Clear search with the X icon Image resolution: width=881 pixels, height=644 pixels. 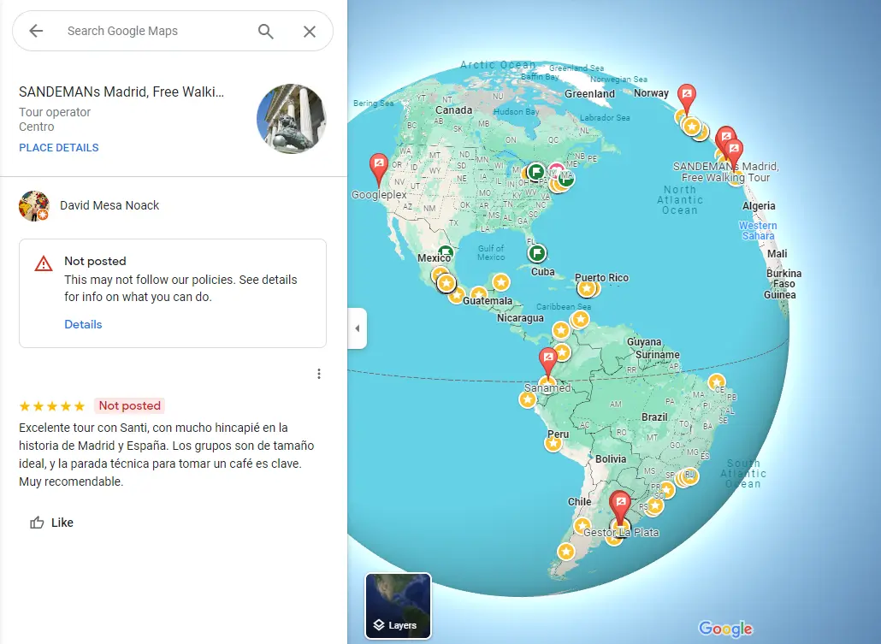pyautogui.click(x=310, y=32)
